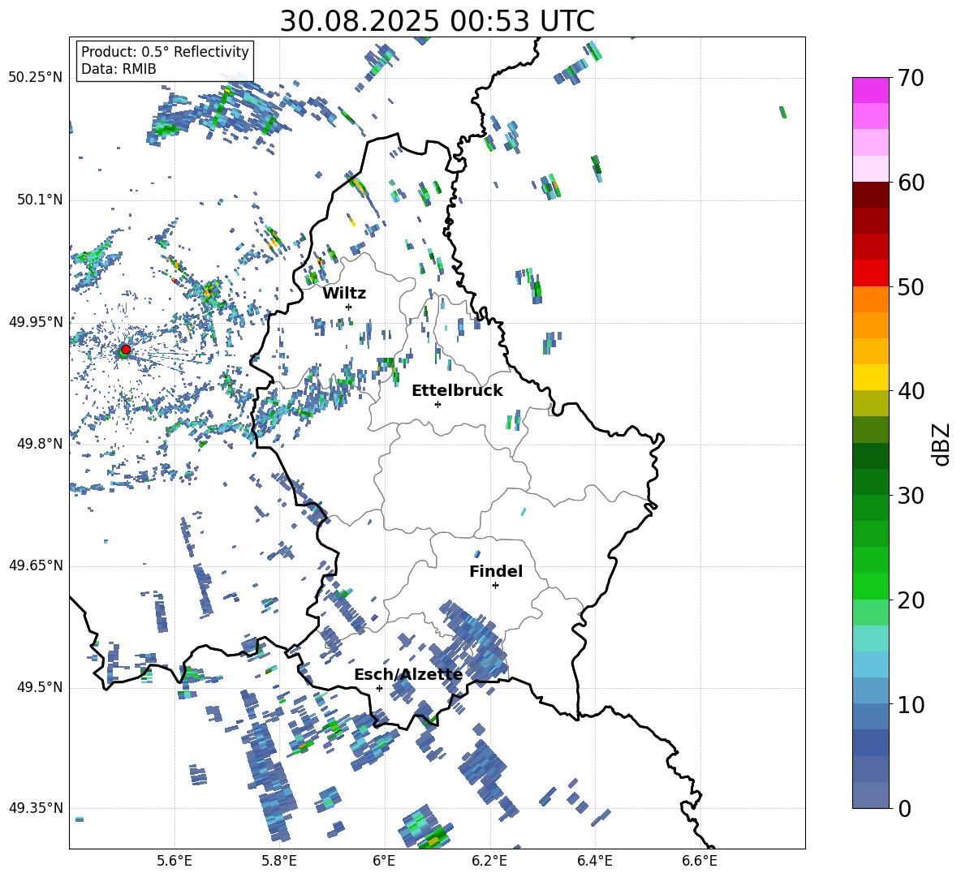Pick the light cyan colorbar segment between 10 and 20
The image size is (961, 877).
870,638
